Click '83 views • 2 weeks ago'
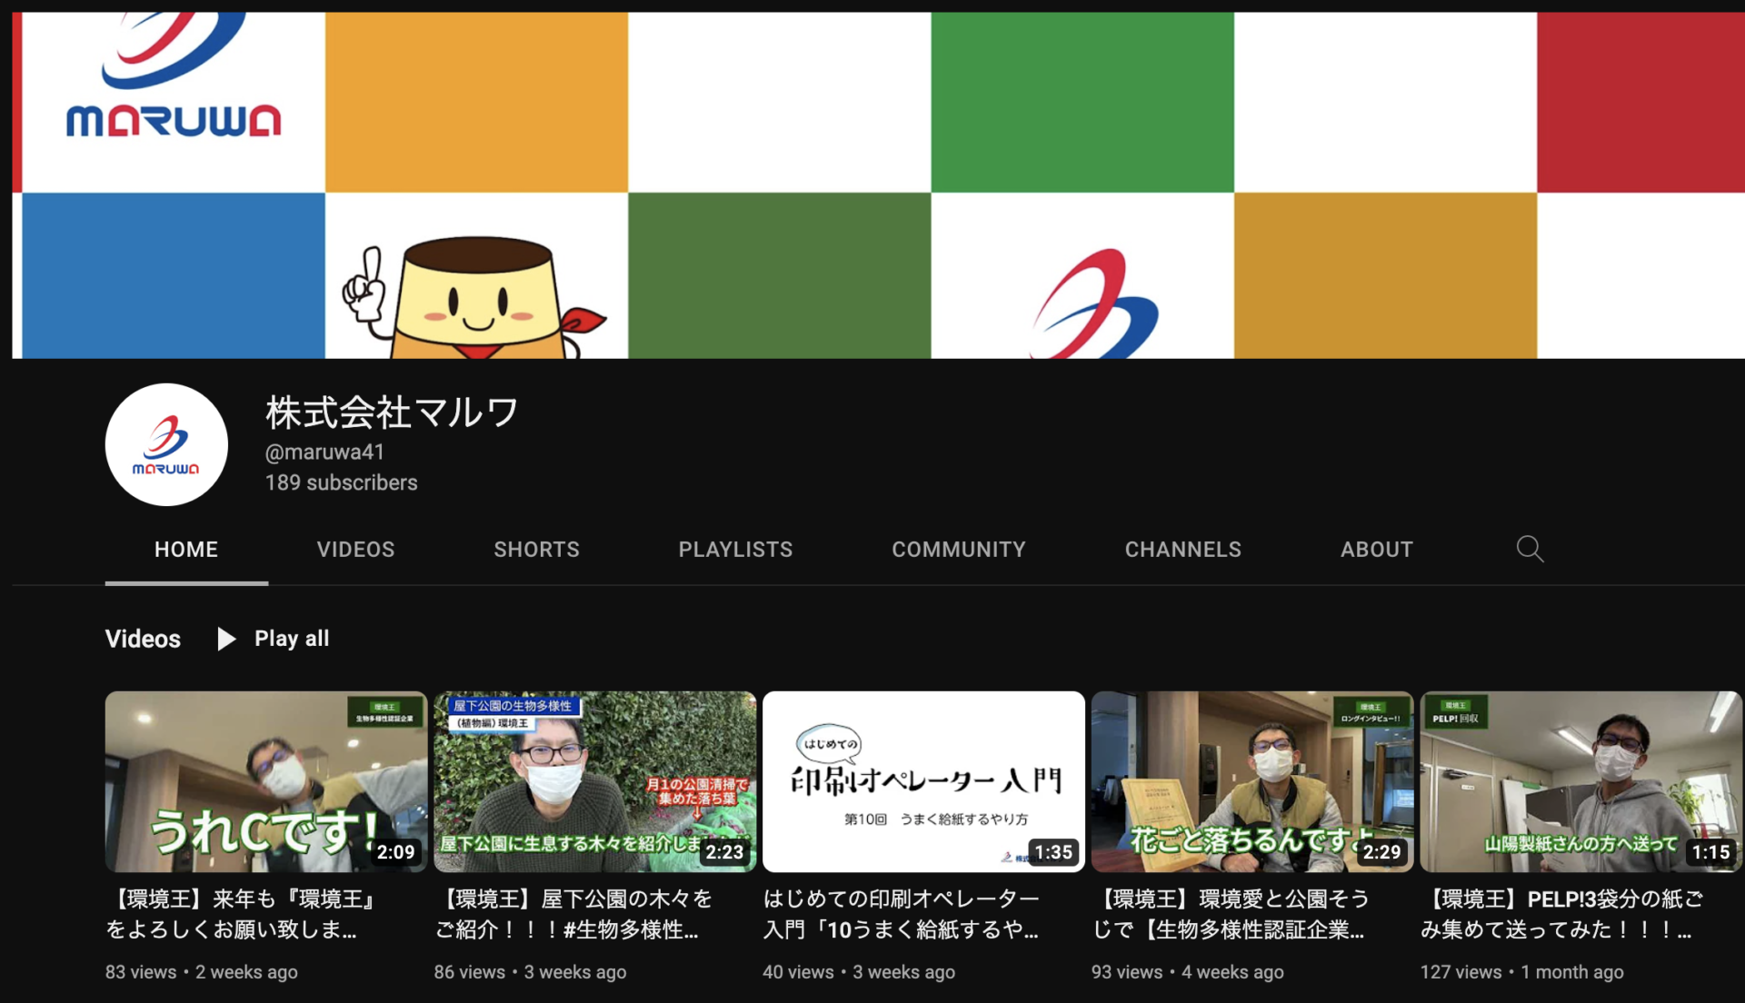1745x1003 pixels. point(201,972)
